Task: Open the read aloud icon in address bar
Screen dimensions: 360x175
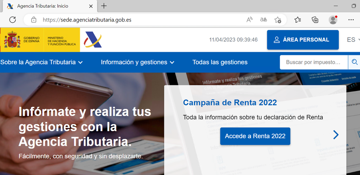Action: tap(250, 20)
